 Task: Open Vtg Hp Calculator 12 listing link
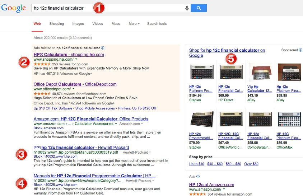(260, 89)
